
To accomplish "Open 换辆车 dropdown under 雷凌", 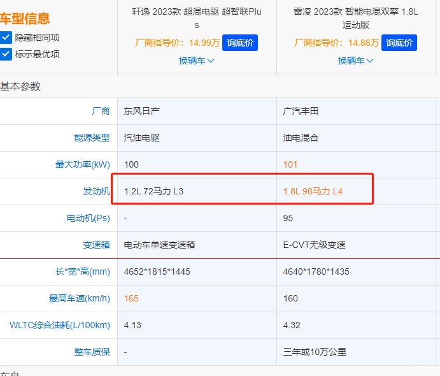I will tap(355, 61).
